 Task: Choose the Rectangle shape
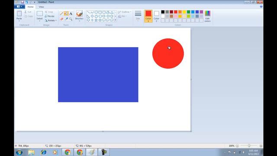tap(100, 12)
